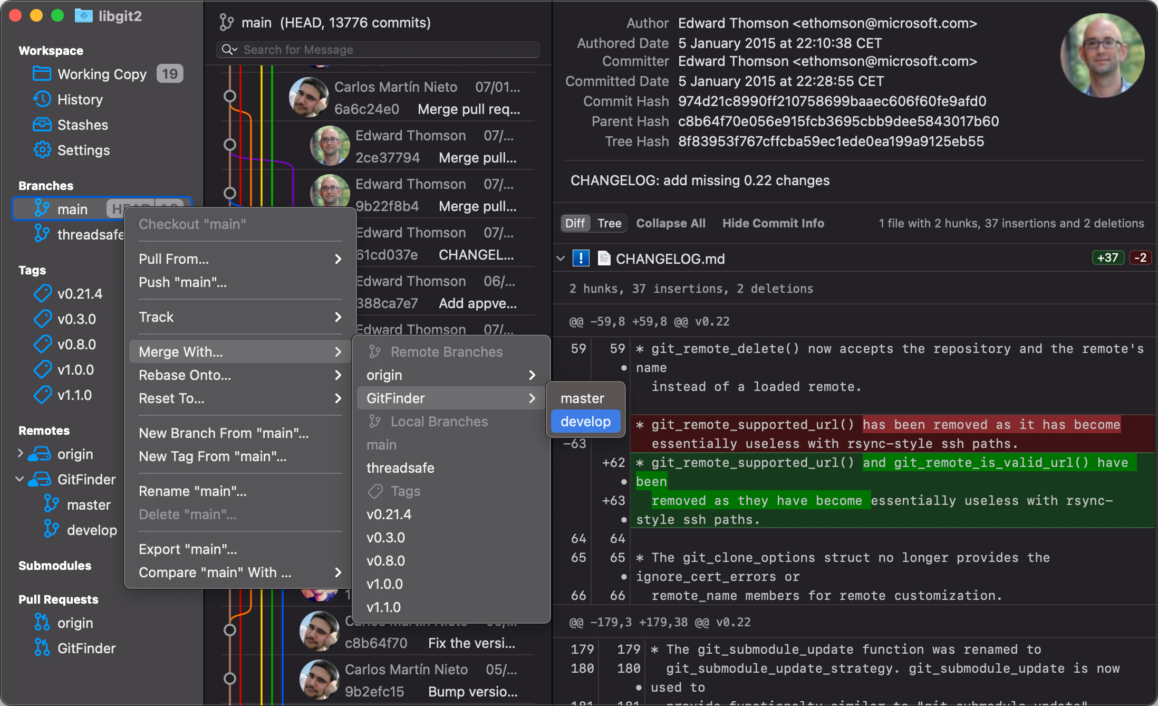Click the modified status badge for CHANGELOG.md
Viewport: 1158px width, 706px height.
581,259
